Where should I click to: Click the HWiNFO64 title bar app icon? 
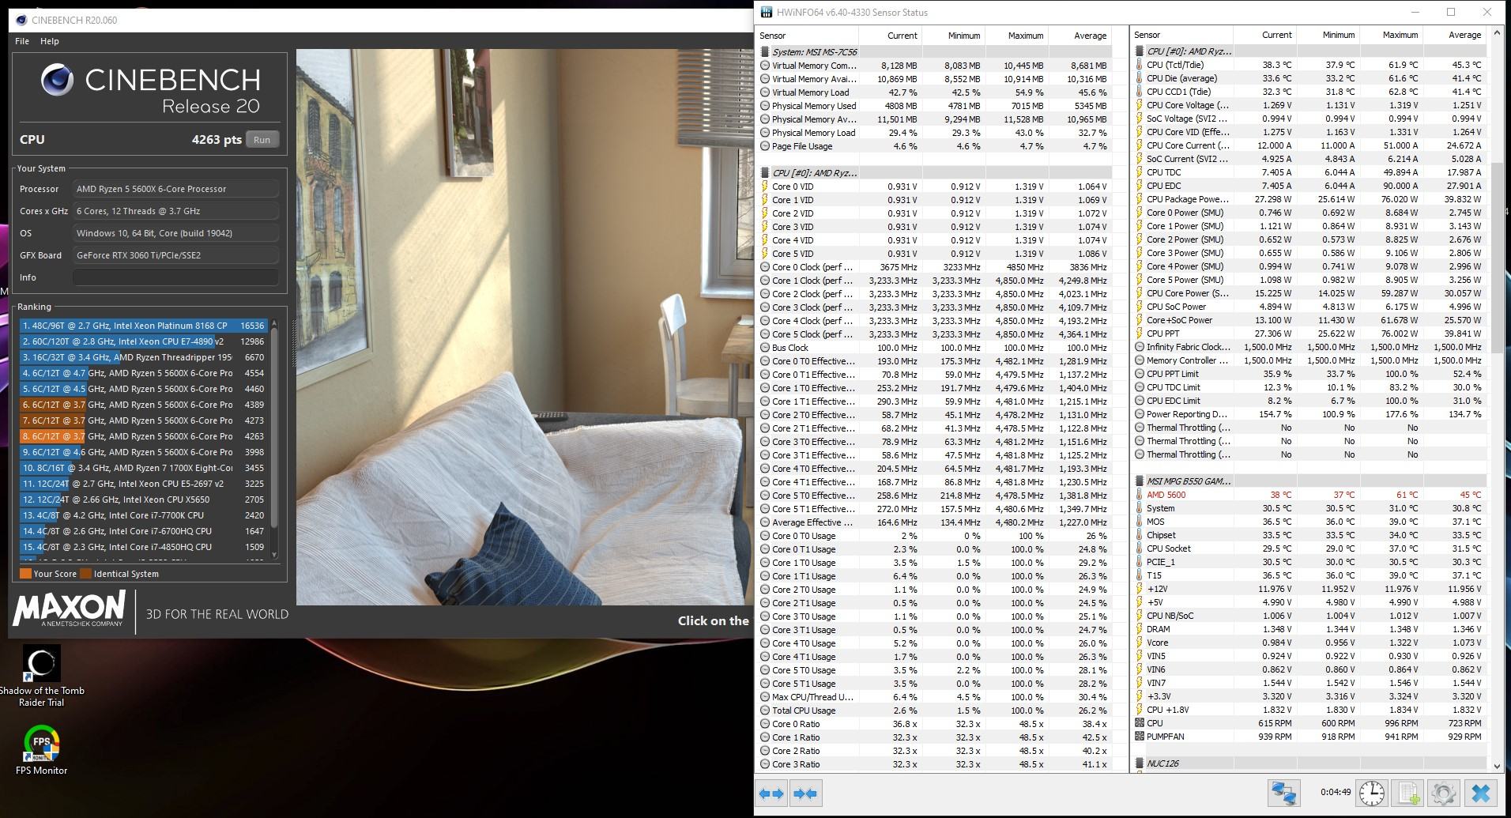pyautogui.click(x=767, y=12)
